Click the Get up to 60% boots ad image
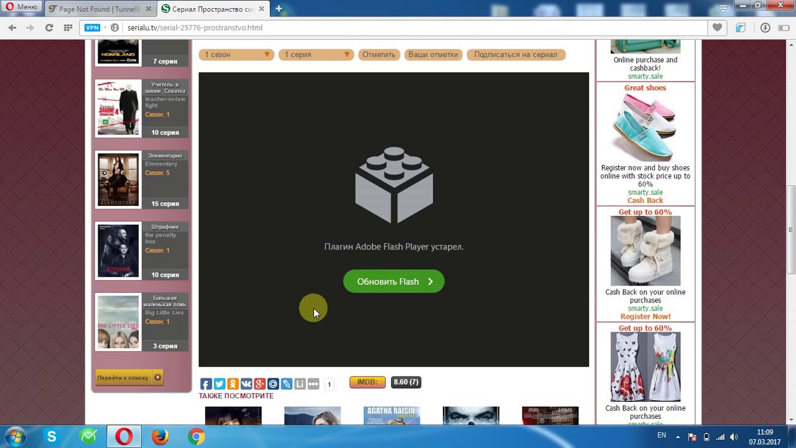This screenshot has height=448, width=796. point(646,251)
